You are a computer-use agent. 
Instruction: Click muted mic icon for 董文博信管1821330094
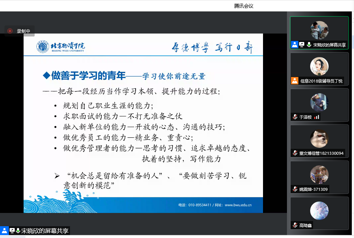tap(295, 153)
